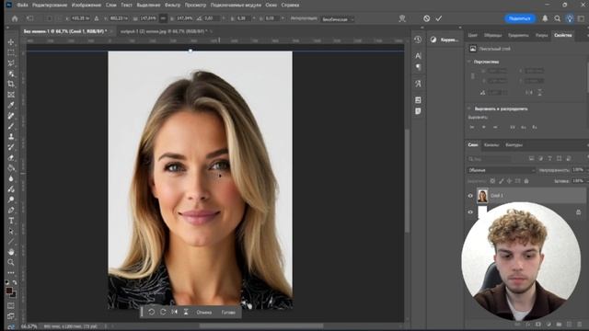Image resolution: width=589 pixels, height=331 pixels.
Task: Click Готово in the transform taskbar
Action: 228,313
